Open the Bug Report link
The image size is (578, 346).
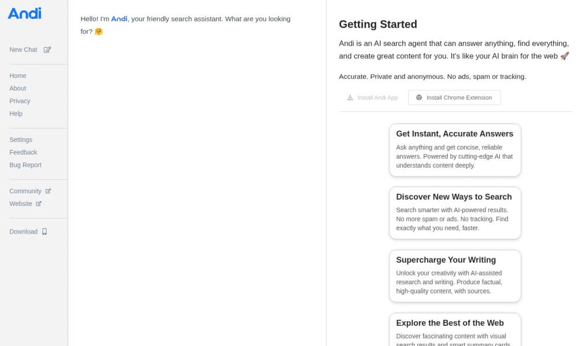pos(25,166)
